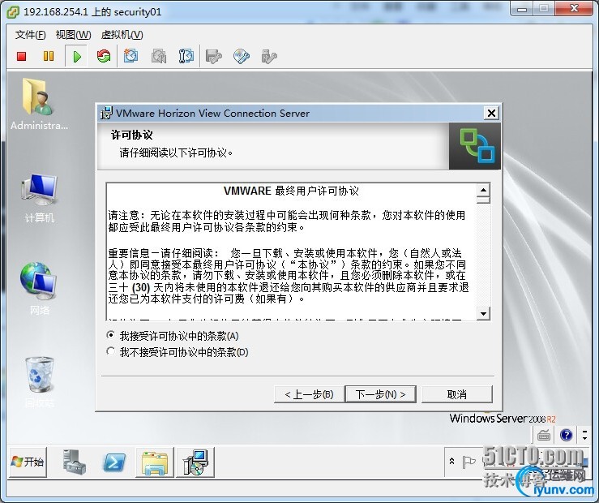Select 我接受许可协议中的条款(A) radio button
This screenshot has height=503, width=599.
111,336
